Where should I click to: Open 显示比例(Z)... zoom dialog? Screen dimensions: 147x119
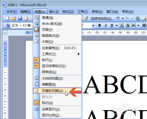57,115
